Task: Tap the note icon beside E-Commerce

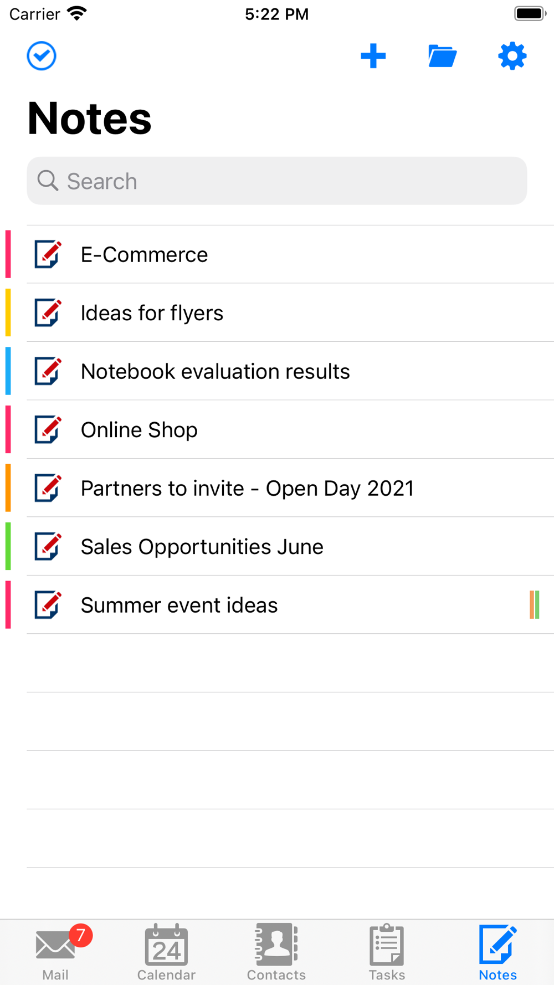Action: tap(48, 254)
